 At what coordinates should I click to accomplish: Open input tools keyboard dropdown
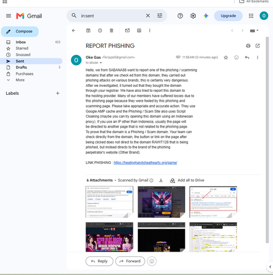(x=254, y=31)
